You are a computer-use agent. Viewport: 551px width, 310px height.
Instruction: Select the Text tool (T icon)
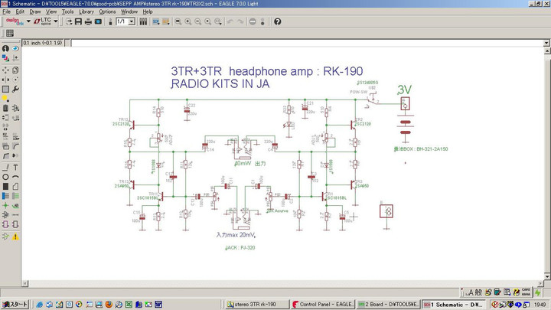15,166
